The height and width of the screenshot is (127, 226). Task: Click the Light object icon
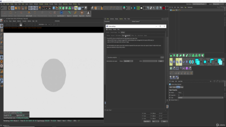point(86,8)
